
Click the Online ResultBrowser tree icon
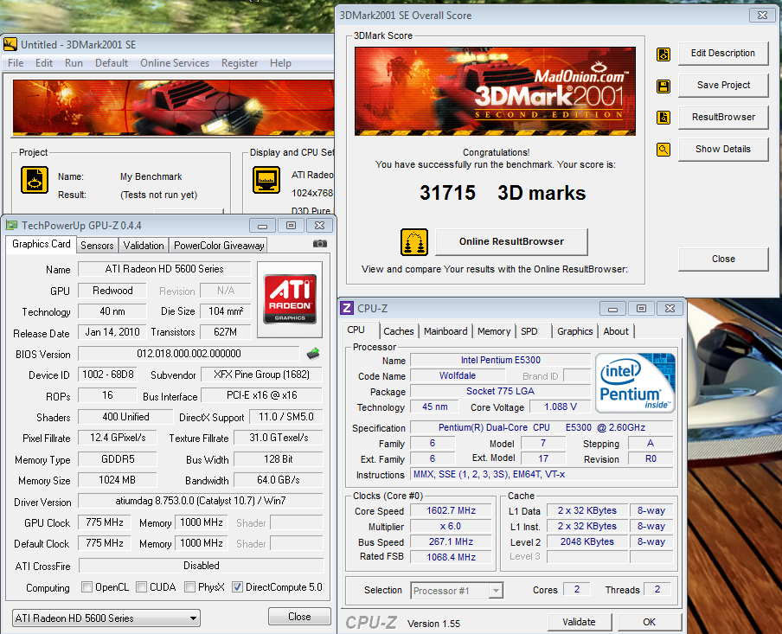[x=414, y=242]
